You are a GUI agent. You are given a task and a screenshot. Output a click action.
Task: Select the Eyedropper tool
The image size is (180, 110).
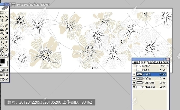coord(6,51)
